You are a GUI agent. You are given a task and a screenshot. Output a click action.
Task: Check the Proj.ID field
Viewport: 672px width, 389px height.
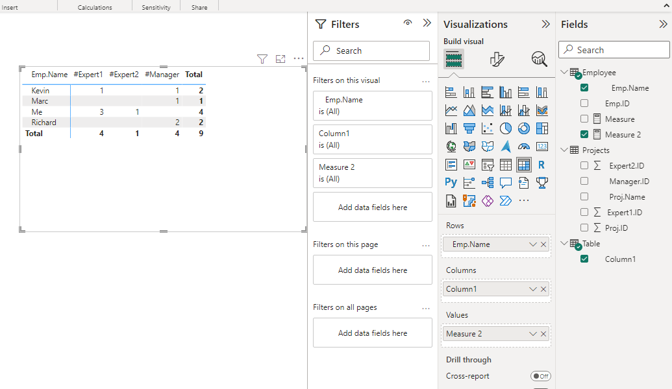[x=584, y=228]
